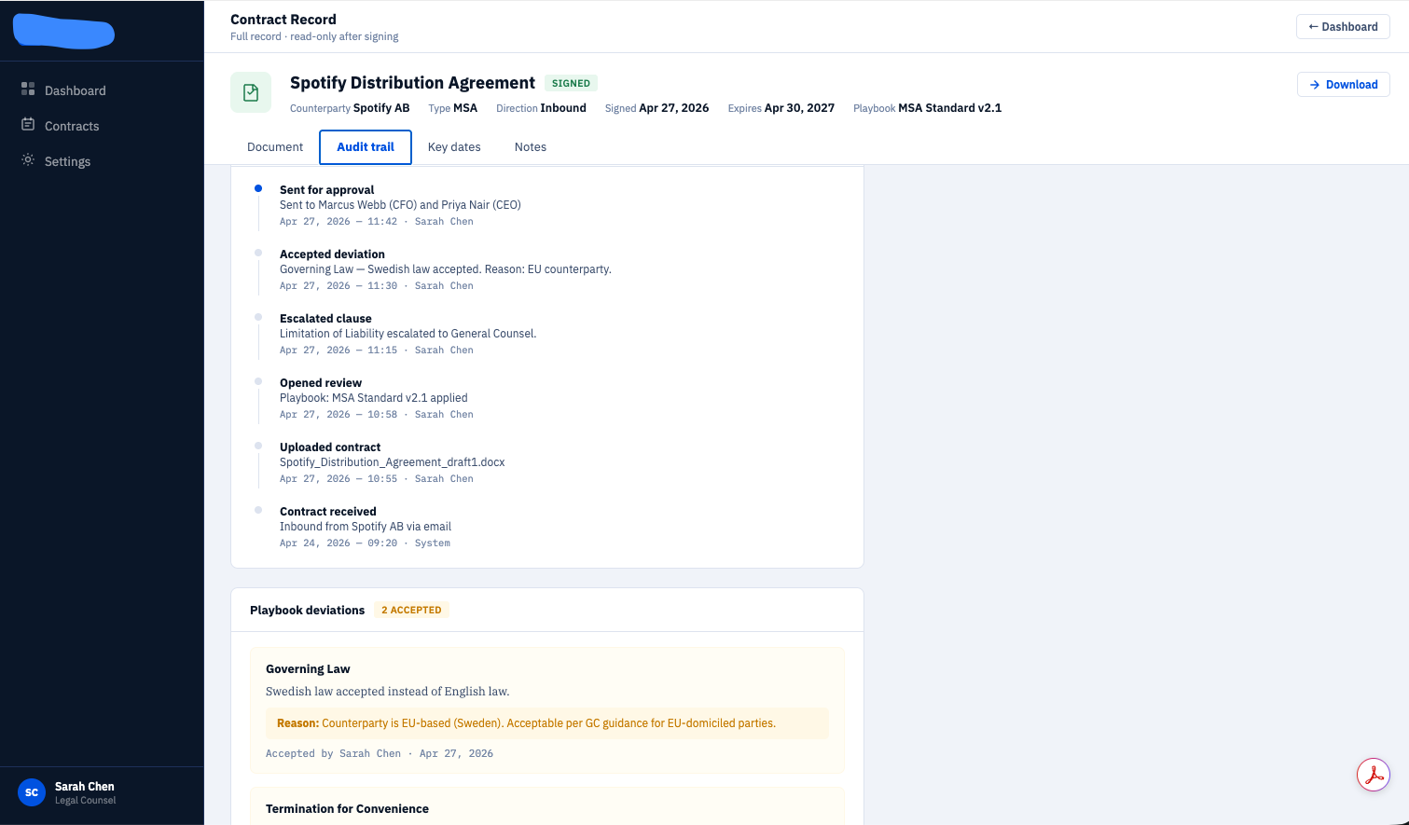Viewport: 1409px width, 825px height.
Task: Switch to the Key dates tab
Action: [454, 147]
